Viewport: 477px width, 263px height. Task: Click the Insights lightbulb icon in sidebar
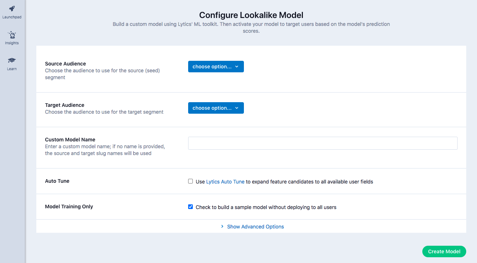coord(12,35)
